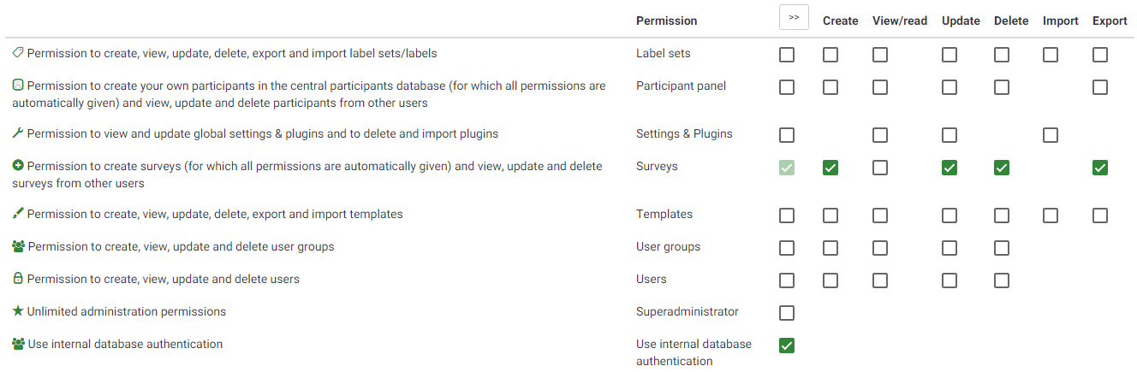Click the Create column header
1137x372 pixels.
pyautogui.click(x=840, y=21)
